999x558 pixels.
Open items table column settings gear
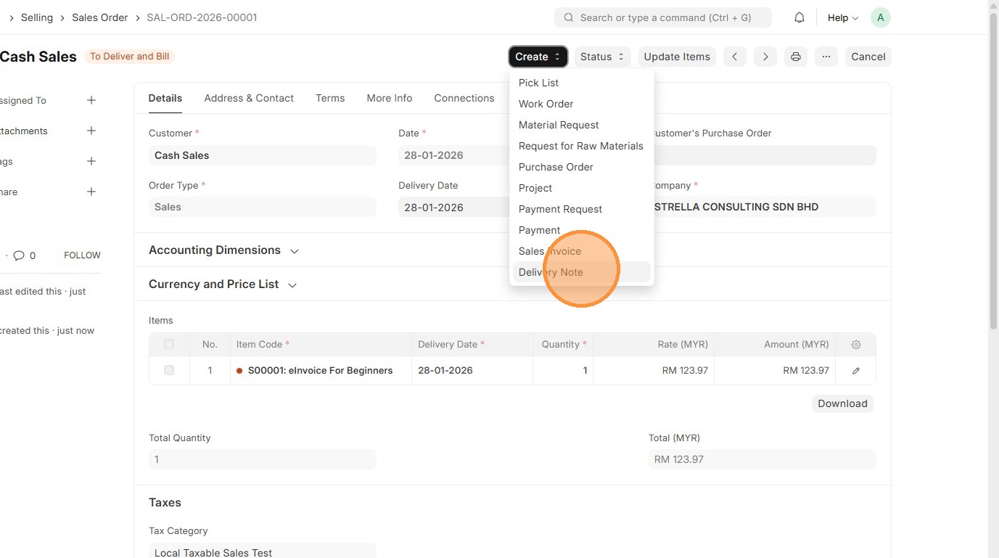[856, 345]
